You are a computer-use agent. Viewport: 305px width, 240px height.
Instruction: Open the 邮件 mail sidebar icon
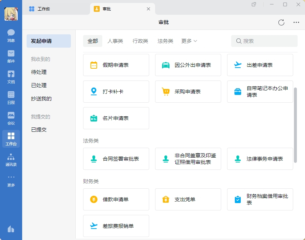(11, 57)
